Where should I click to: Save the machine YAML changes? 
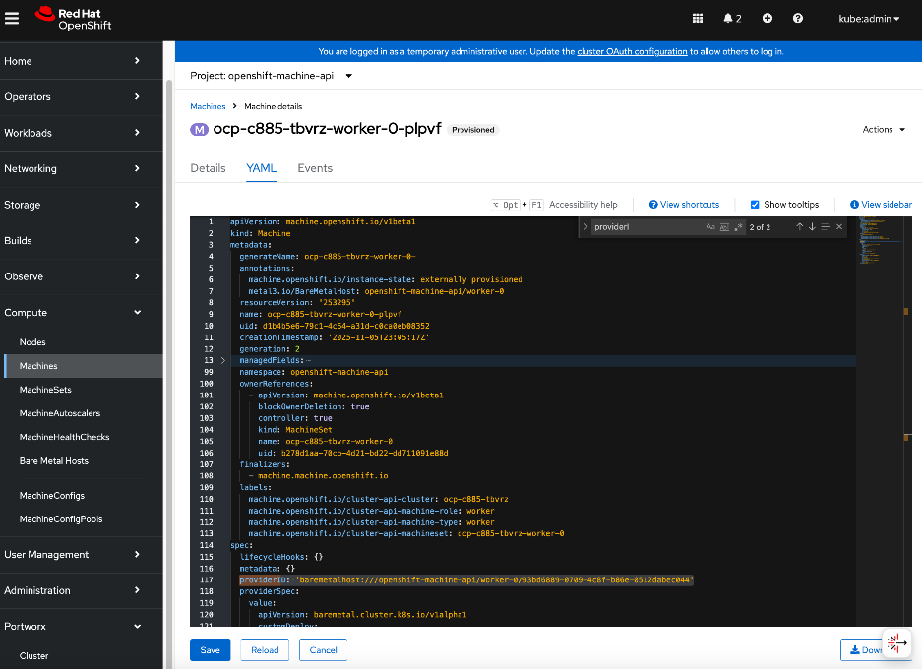[210, 649]
